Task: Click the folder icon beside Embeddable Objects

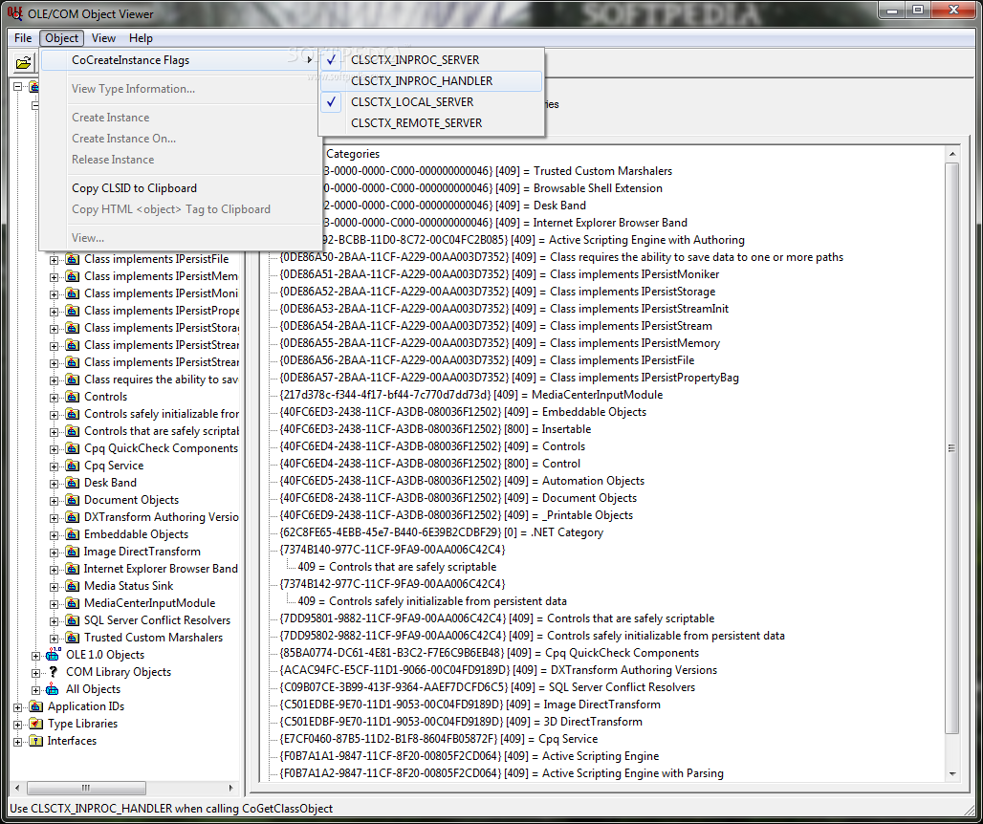Action: 73,534
